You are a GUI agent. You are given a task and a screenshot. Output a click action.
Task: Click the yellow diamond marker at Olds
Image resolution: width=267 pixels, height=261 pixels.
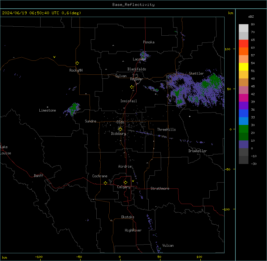coord(120,129)
